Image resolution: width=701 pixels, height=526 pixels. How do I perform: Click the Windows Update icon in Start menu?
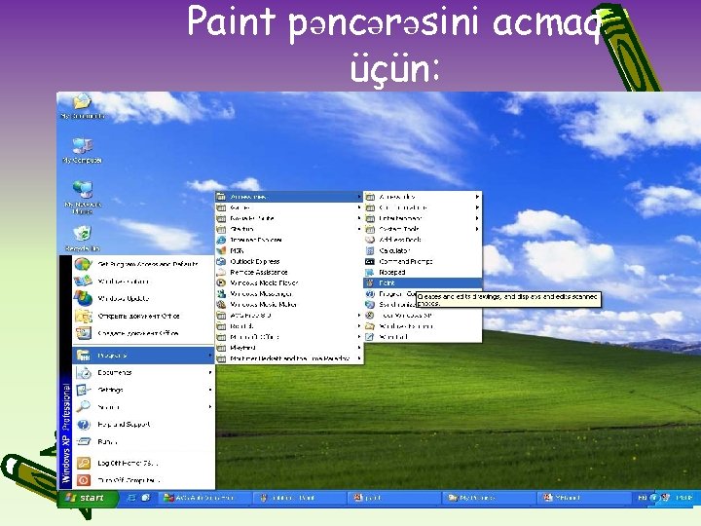pos(83,298)
